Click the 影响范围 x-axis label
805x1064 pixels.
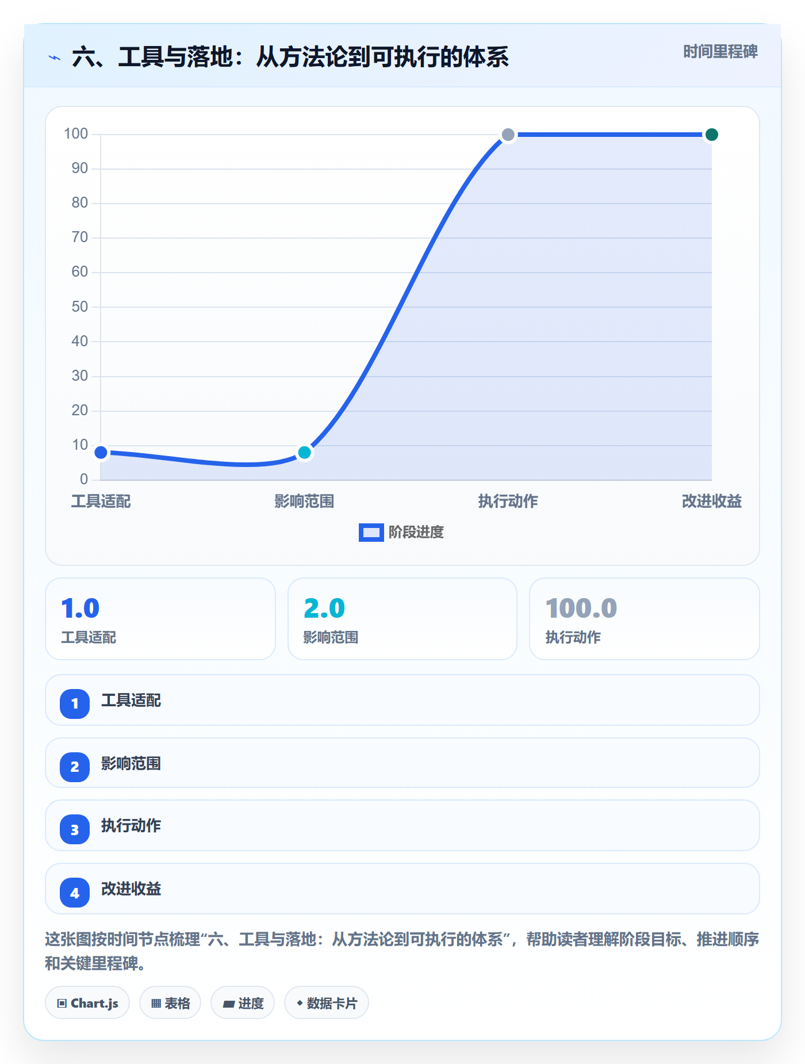tap(305, 502)
